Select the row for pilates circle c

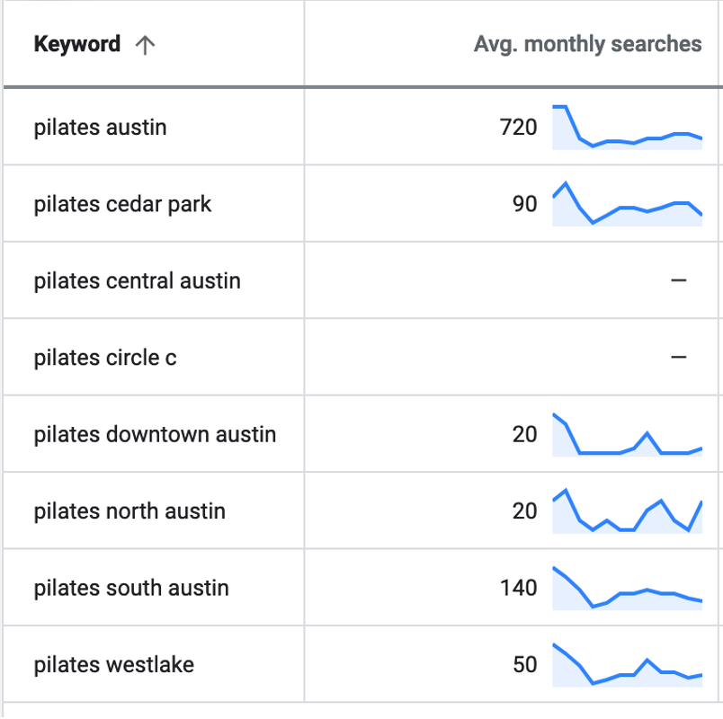coord(105,357)
